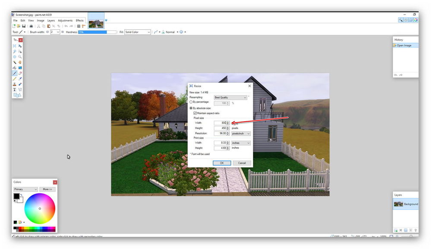Select the Paint Bucket tool
This screenshot has width=442, height=252.
(x=15, y=68)
